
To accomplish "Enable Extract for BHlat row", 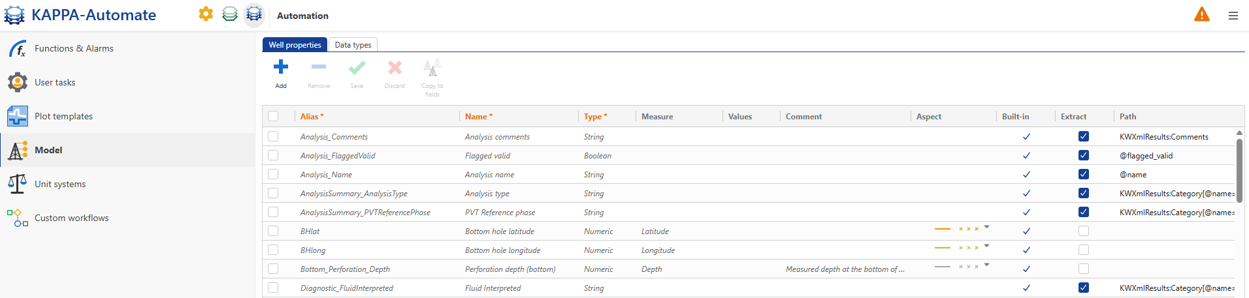I will pyautogui.click(x=1083, y=231).
